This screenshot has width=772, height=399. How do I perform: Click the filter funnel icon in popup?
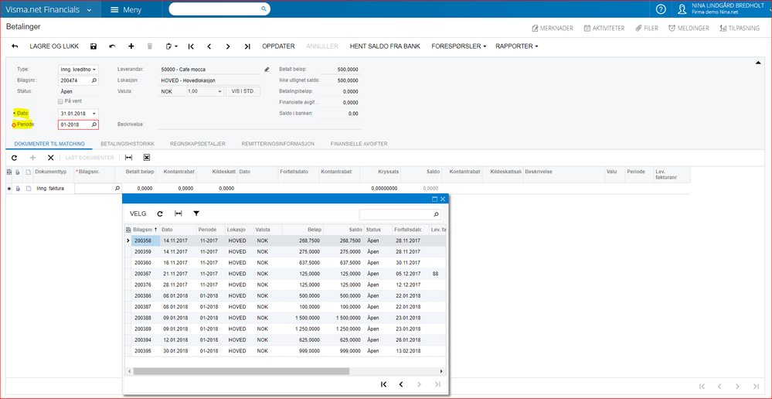point(196,213)
